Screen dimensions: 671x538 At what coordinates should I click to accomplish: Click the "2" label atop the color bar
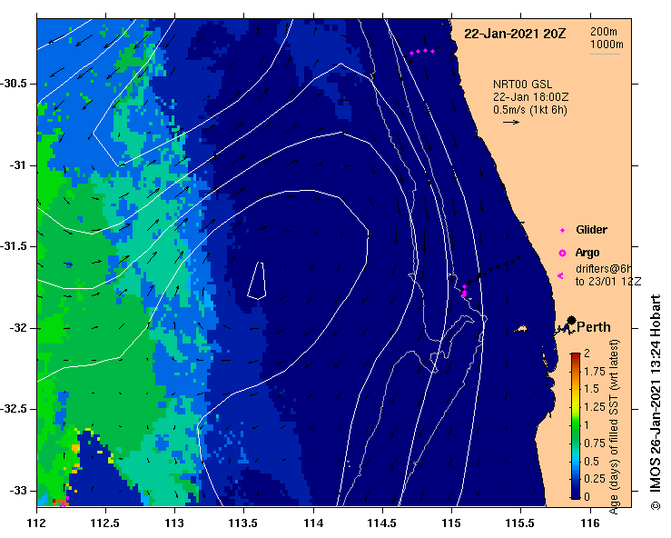[x=587, y=354]
